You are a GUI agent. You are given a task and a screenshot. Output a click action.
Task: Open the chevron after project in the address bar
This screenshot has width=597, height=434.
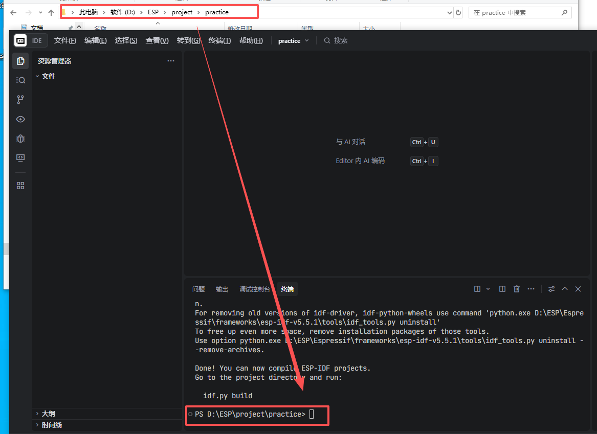point(199,13)
